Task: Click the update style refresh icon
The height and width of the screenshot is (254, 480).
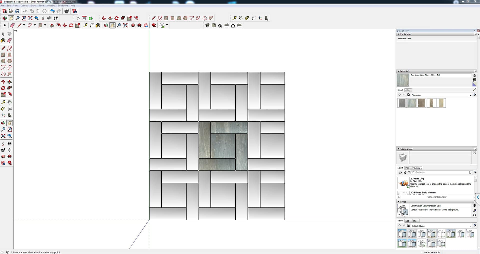Action: coord(474,215)
